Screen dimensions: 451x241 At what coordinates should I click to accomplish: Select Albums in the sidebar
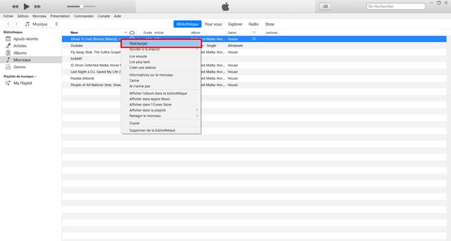[x=20, y=53]
